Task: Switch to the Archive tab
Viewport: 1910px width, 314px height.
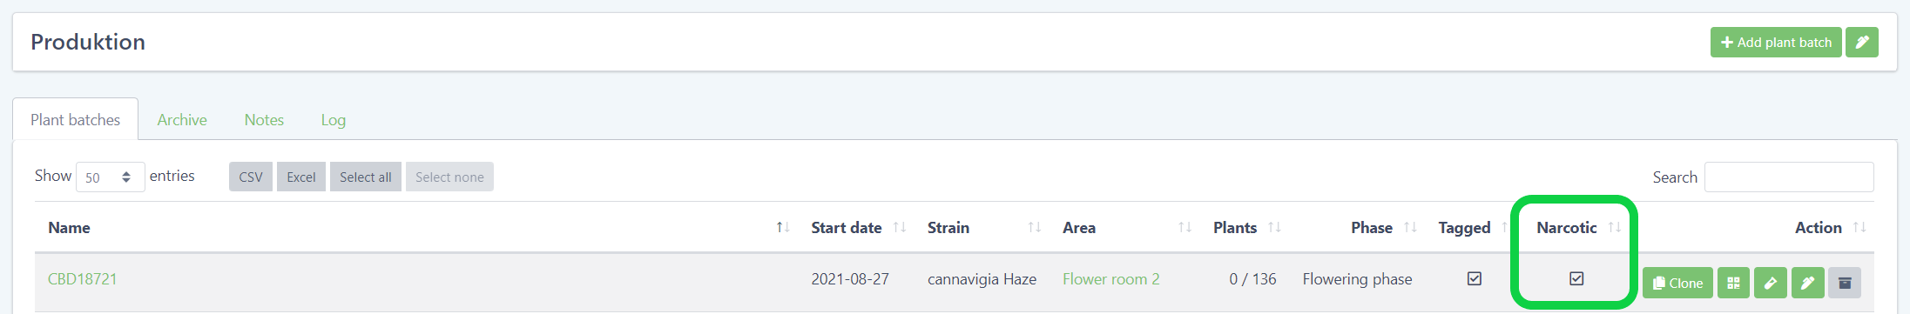Action: coord(182,120)
